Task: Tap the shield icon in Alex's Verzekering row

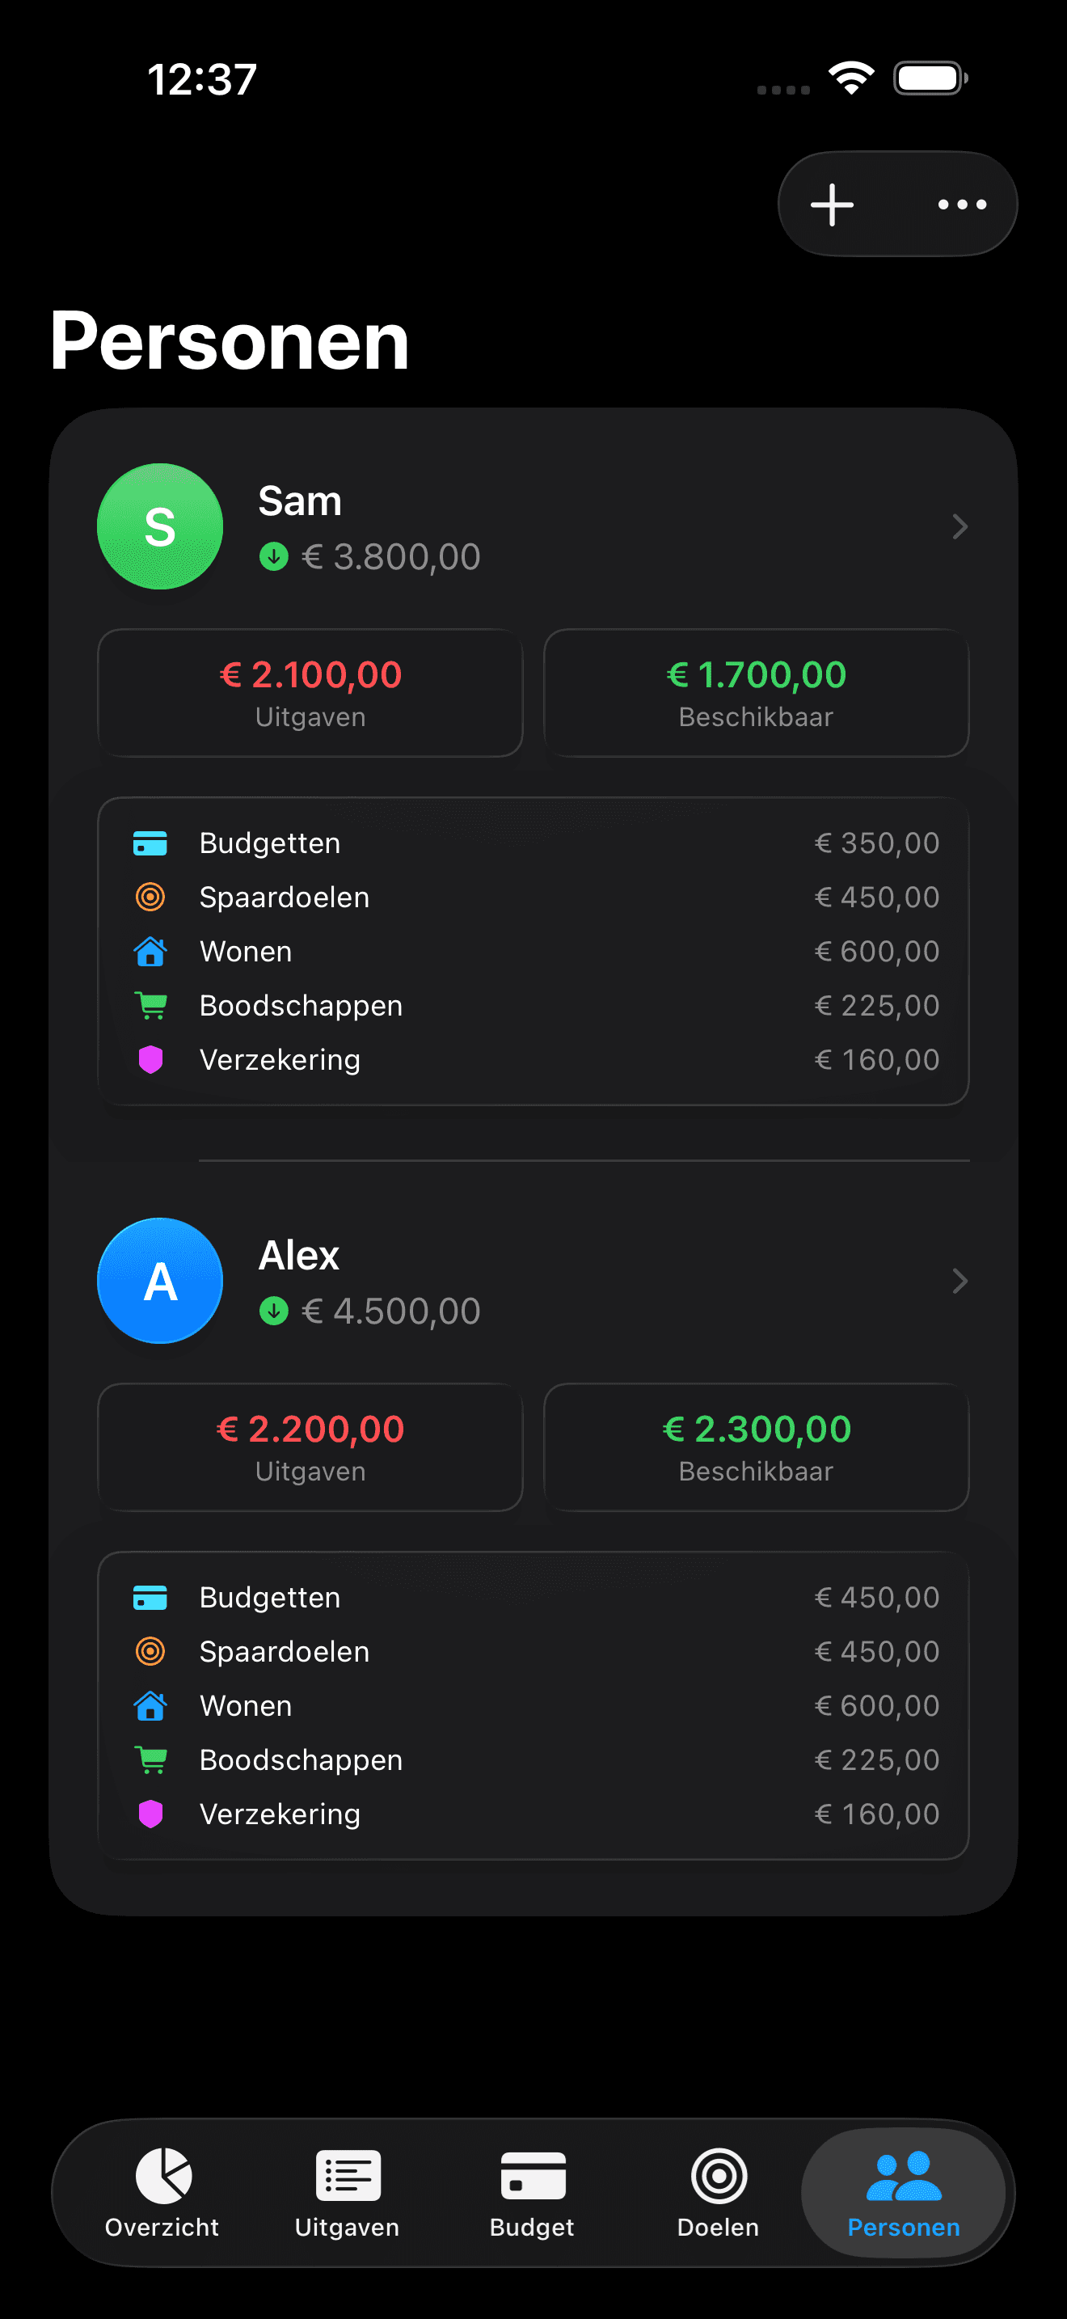Action: click(x=150, y=1814)
